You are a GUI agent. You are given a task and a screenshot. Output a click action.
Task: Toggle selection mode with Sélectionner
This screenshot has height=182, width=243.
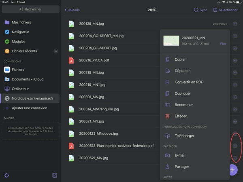(x=225, y=10)
